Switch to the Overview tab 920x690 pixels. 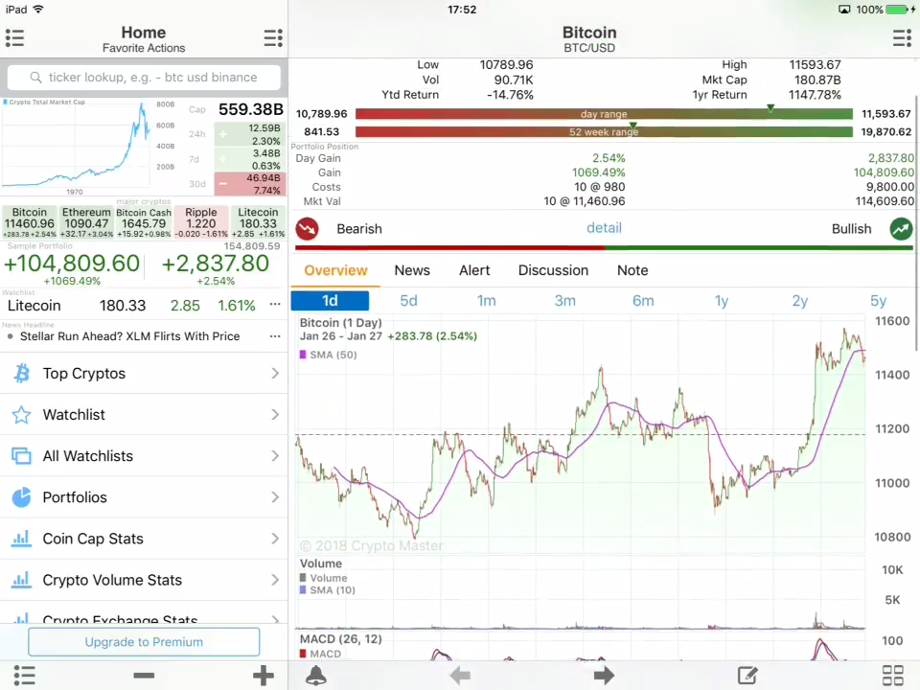pyautogui.click(x=335, y=270)
